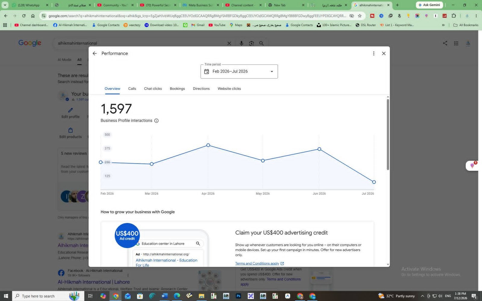Screen dimensions: 482x301
Task: Switch to the WhatsApp browser tab
Action: point(30,5)
